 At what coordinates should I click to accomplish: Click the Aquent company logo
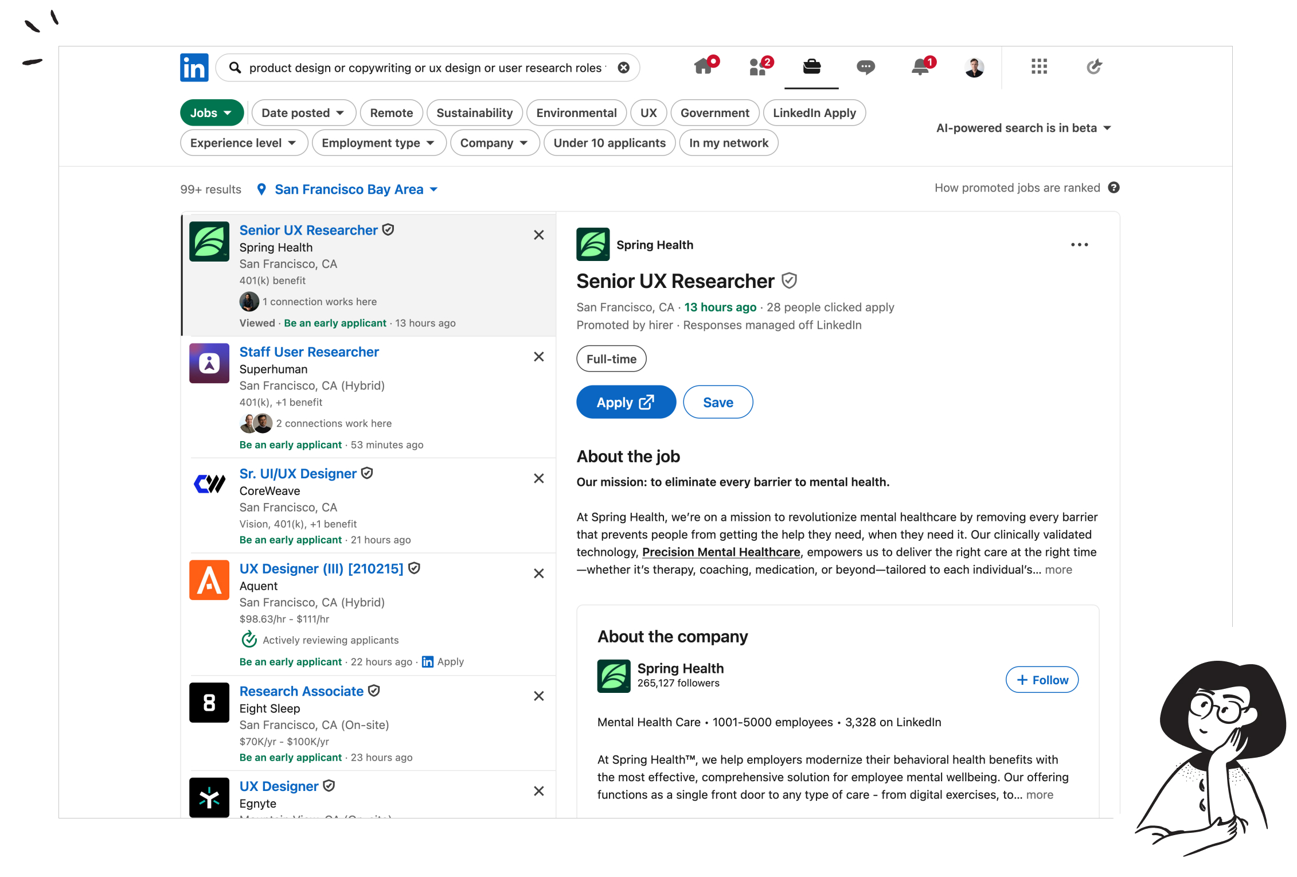[x=209, y=580]
